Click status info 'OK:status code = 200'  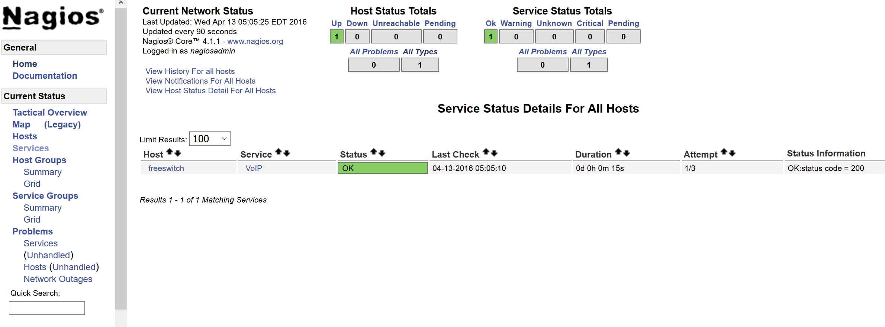point(826,168)
